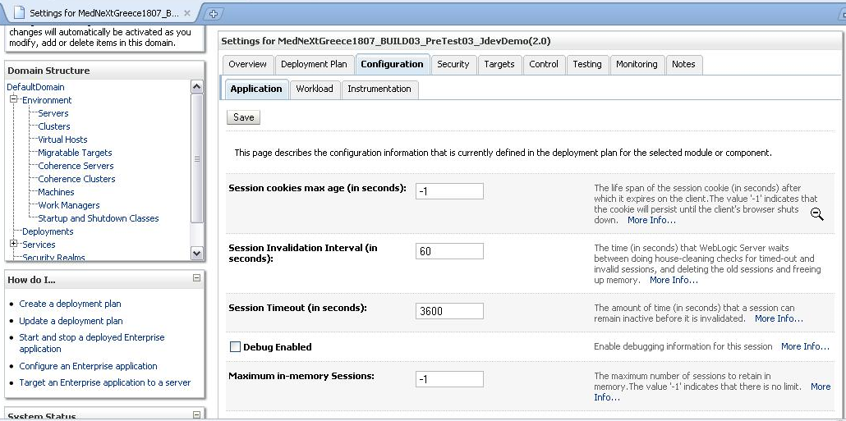Open the Notes tab
Image resolution: width=846 pixels, height=421 pixels.
(x=683, y=64)
